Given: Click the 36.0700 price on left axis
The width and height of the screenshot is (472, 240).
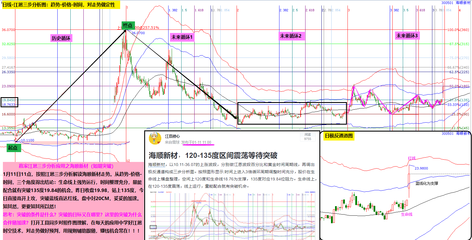Looking at the screenshot, I should [8, 30].
